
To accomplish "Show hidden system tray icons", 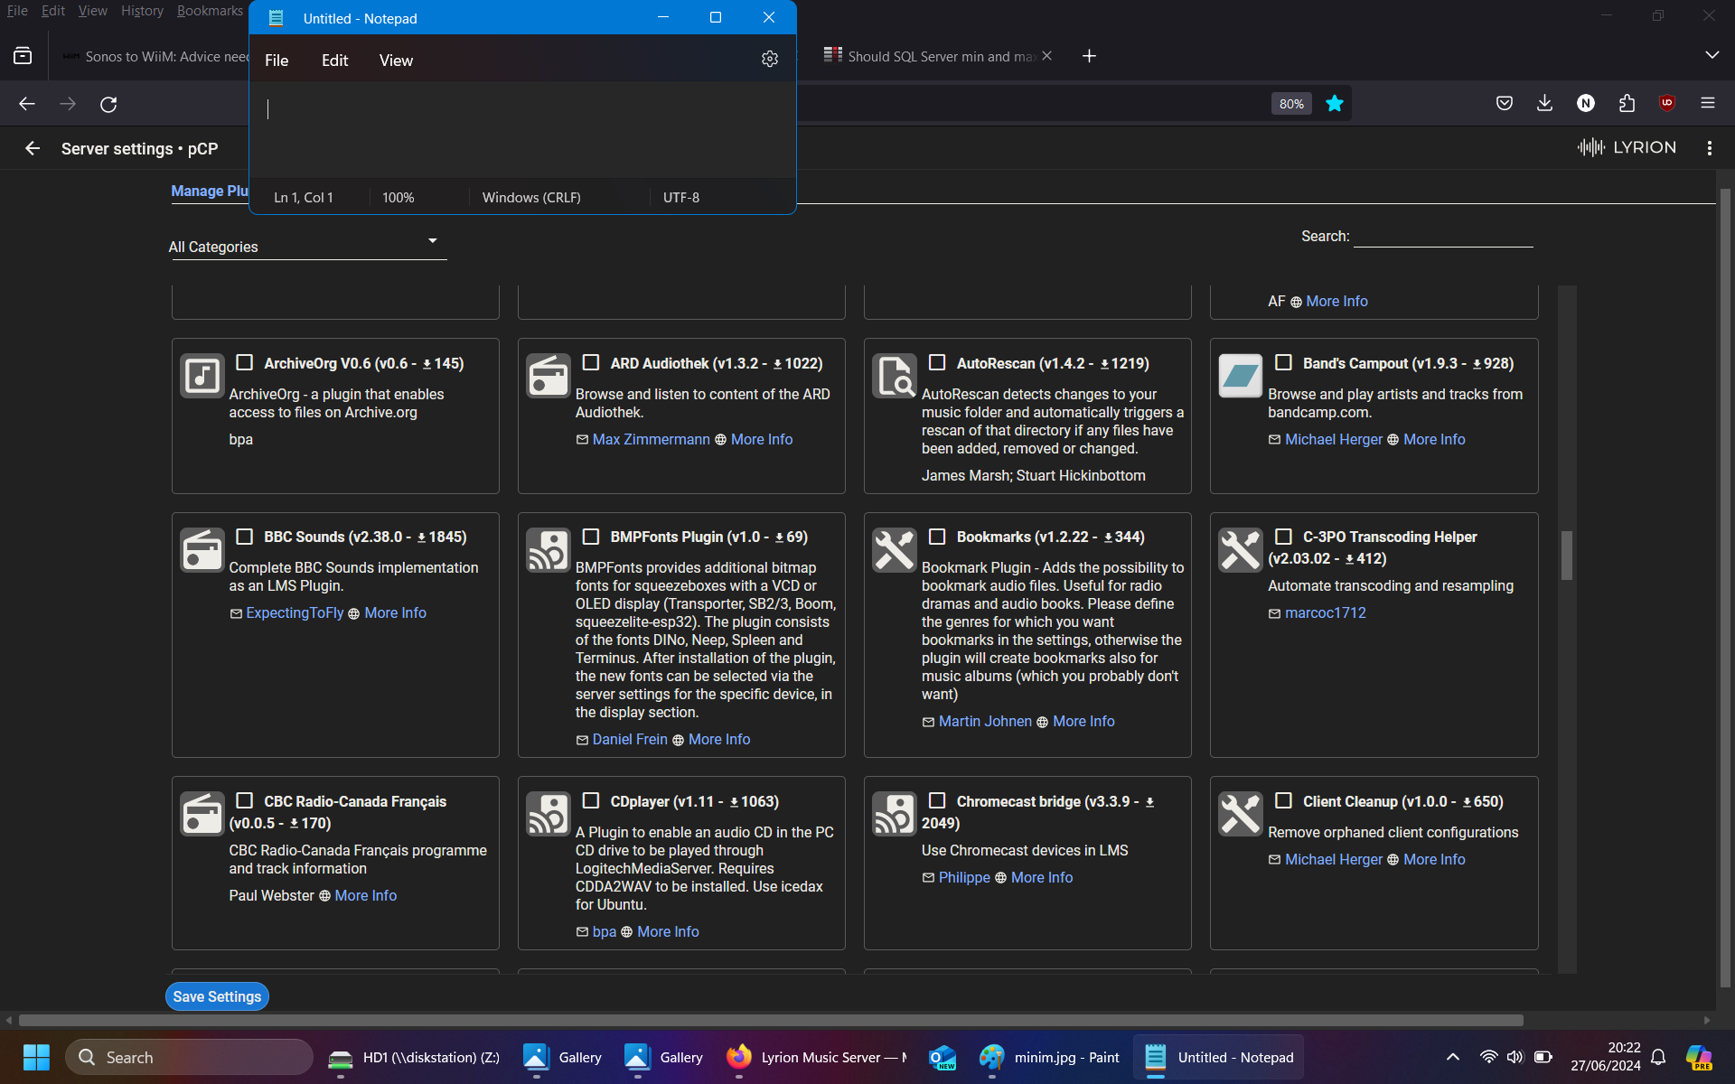I will point(1453,1057).
